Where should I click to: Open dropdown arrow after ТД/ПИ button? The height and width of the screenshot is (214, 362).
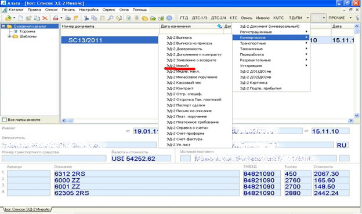pyautogui.click(x=307, y=18)
